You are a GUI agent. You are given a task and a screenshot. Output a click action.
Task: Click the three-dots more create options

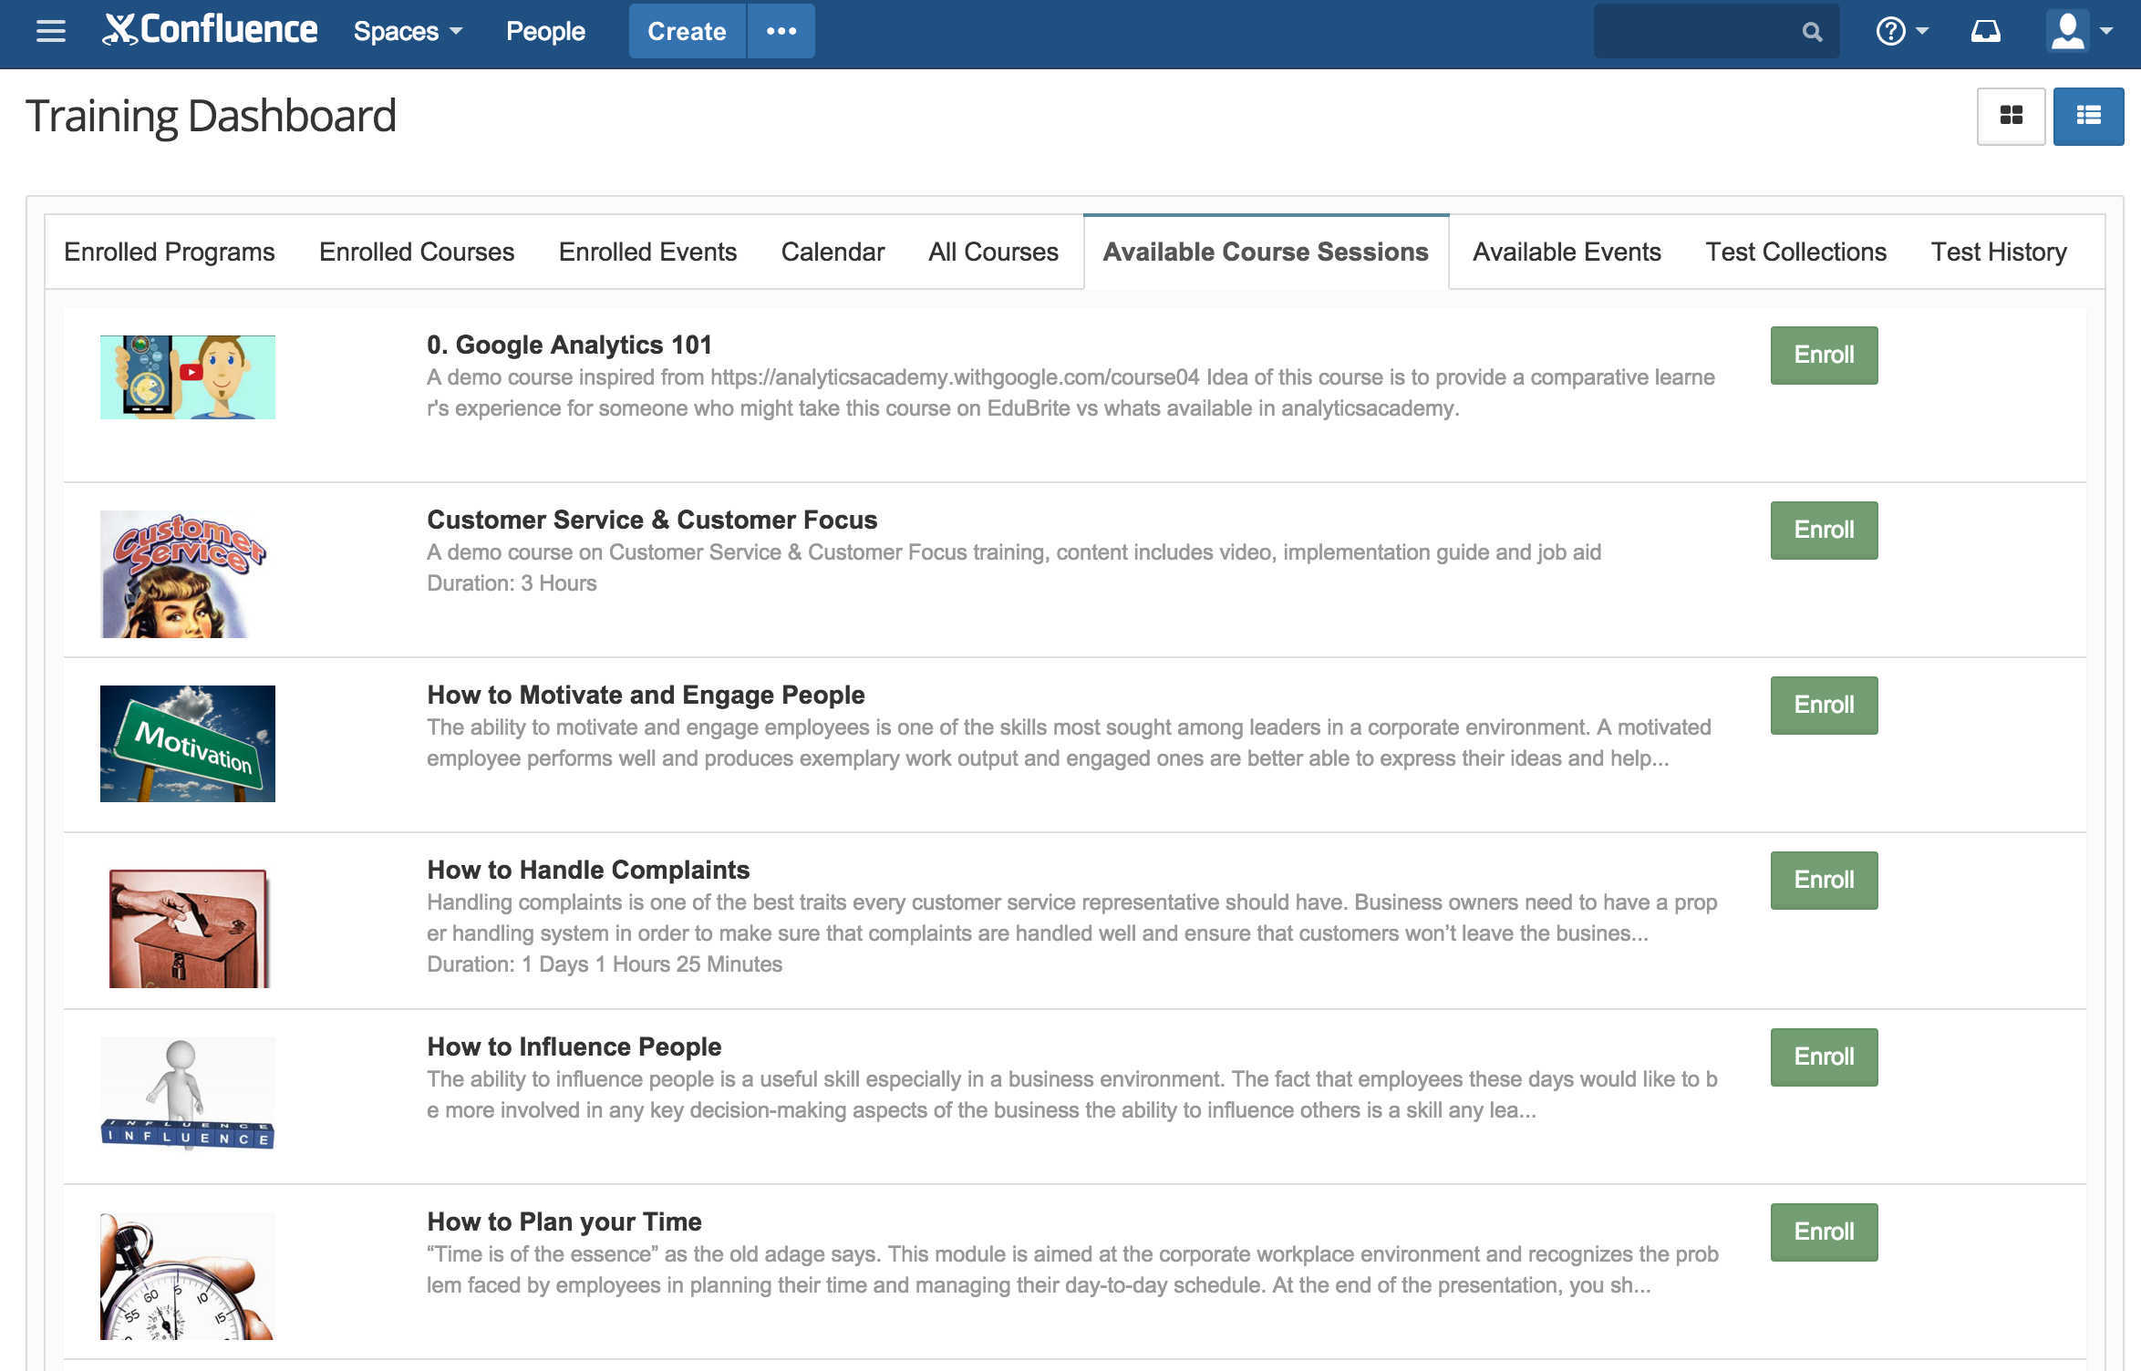pos(781,31)
